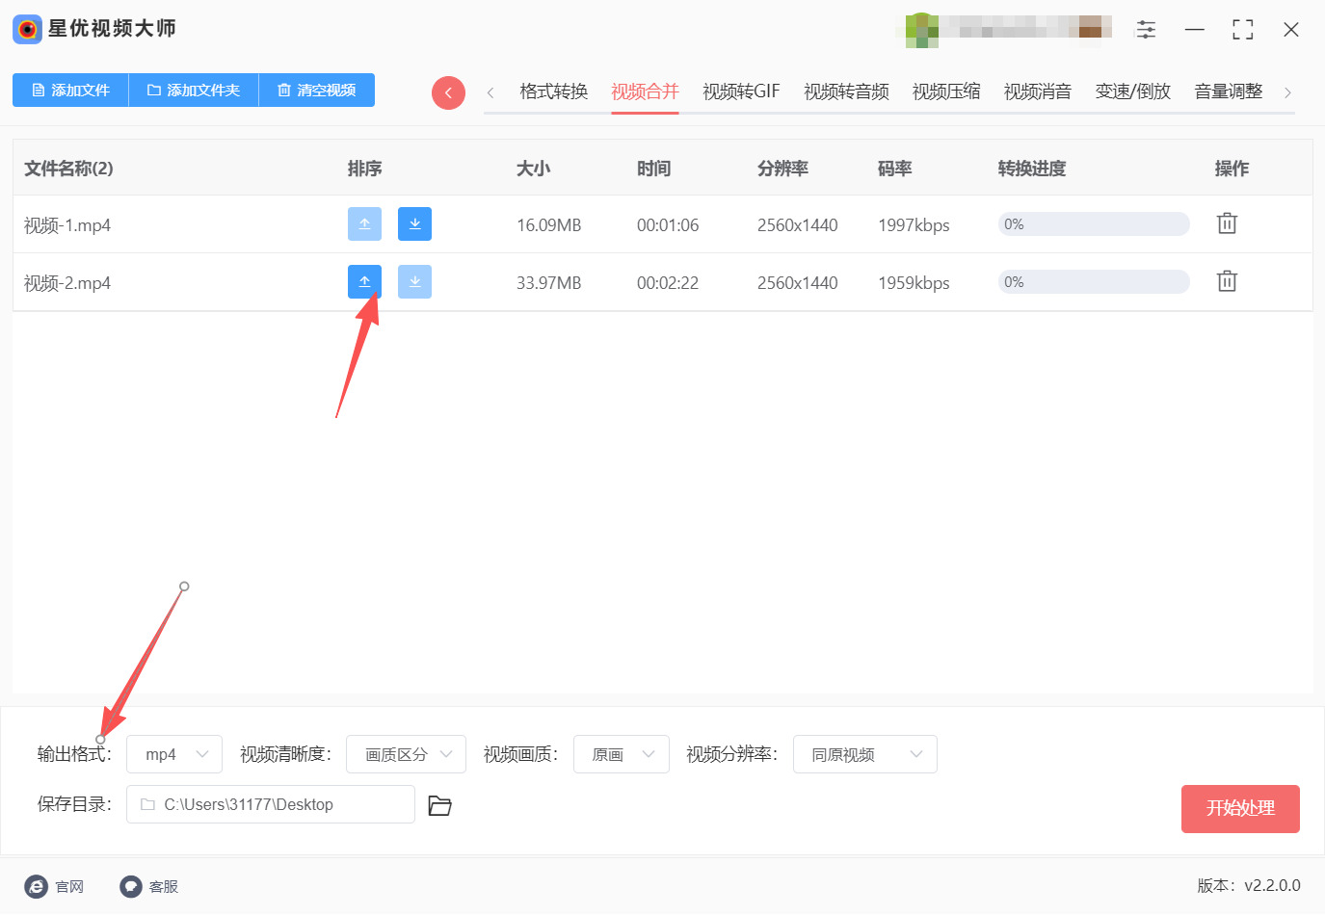
Task: Select the 视频合并 tab
Action: 646,91
